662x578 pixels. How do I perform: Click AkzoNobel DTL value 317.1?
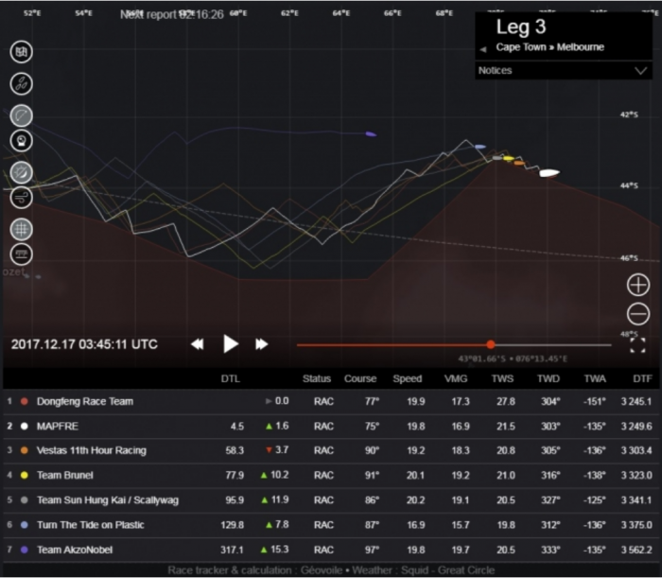pyautogui.click(x=232, y=550)
